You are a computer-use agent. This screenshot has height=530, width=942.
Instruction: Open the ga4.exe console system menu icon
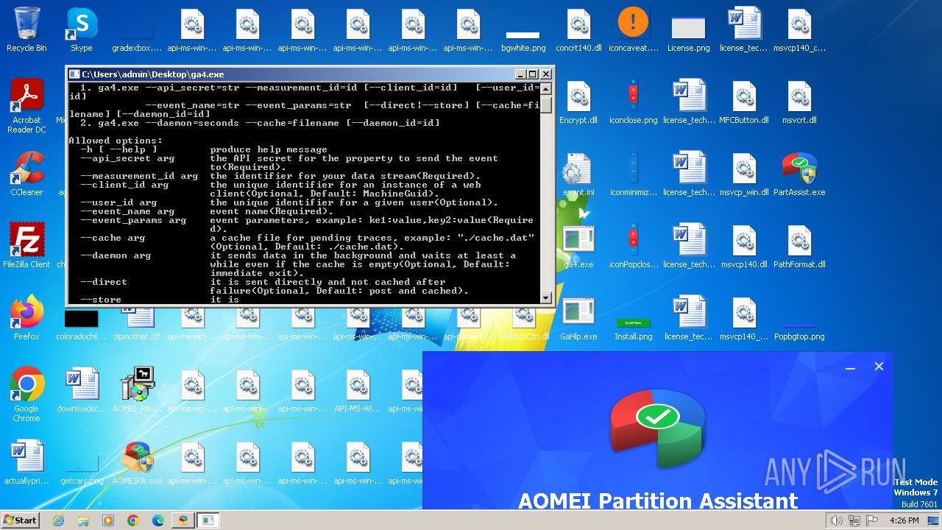click(x=74, y=74)
